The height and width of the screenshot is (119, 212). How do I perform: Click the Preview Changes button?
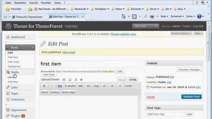pyautogui.click(x=189, y=70)
